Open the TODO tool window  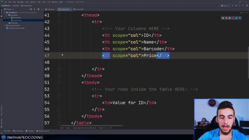coord(7,131)
